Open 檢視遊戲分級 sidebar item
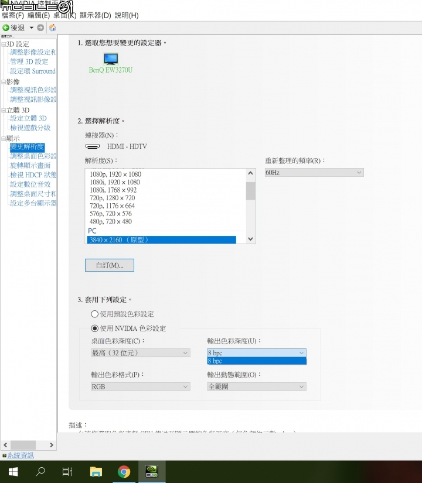This screenshot has height=483, width=422. click(x=30, y=128)
